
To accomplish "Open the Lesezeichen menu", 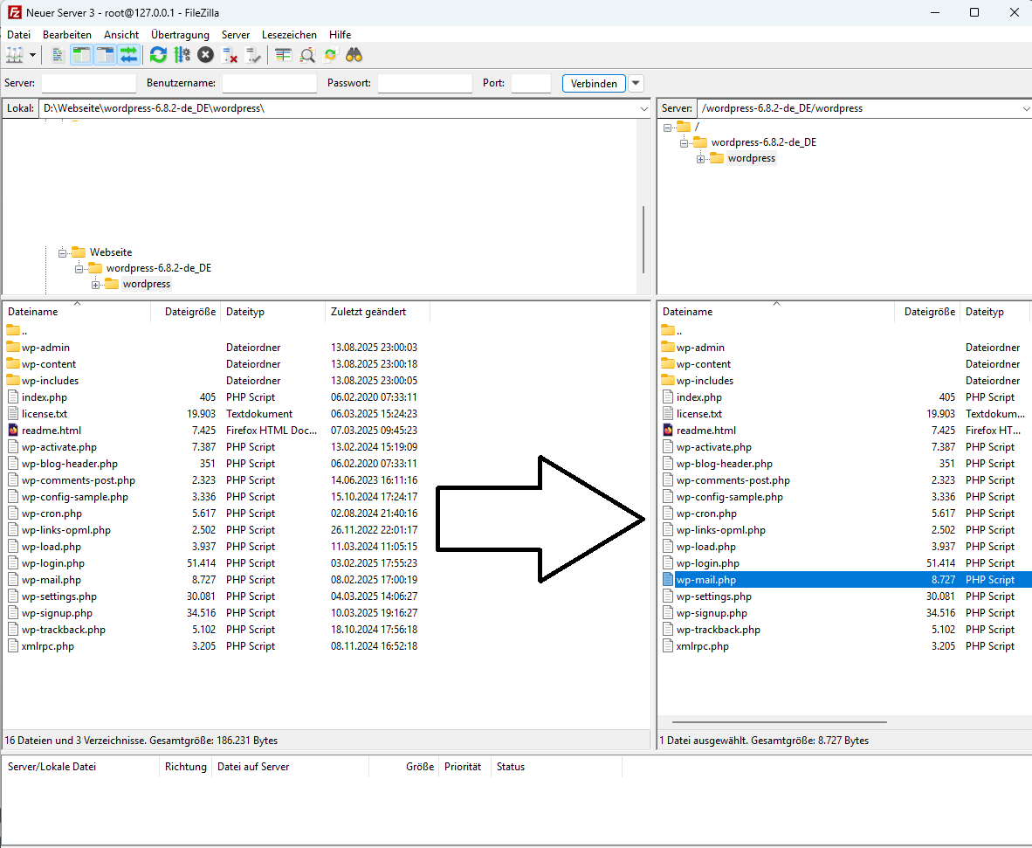I will pos(289,34).
